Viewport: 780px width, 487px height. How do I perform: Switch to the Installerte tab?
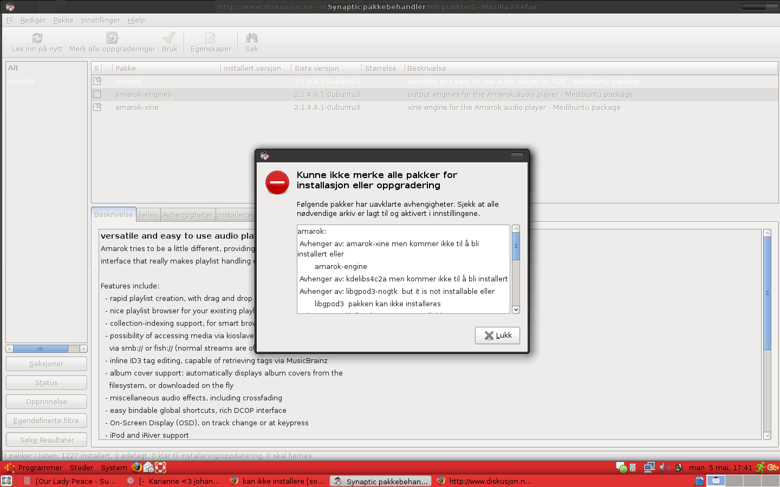pos(235,215)
